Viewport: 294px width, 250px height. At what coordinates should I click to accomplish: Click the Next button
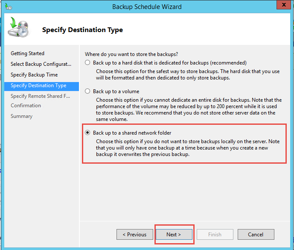[x=174, y=234]
